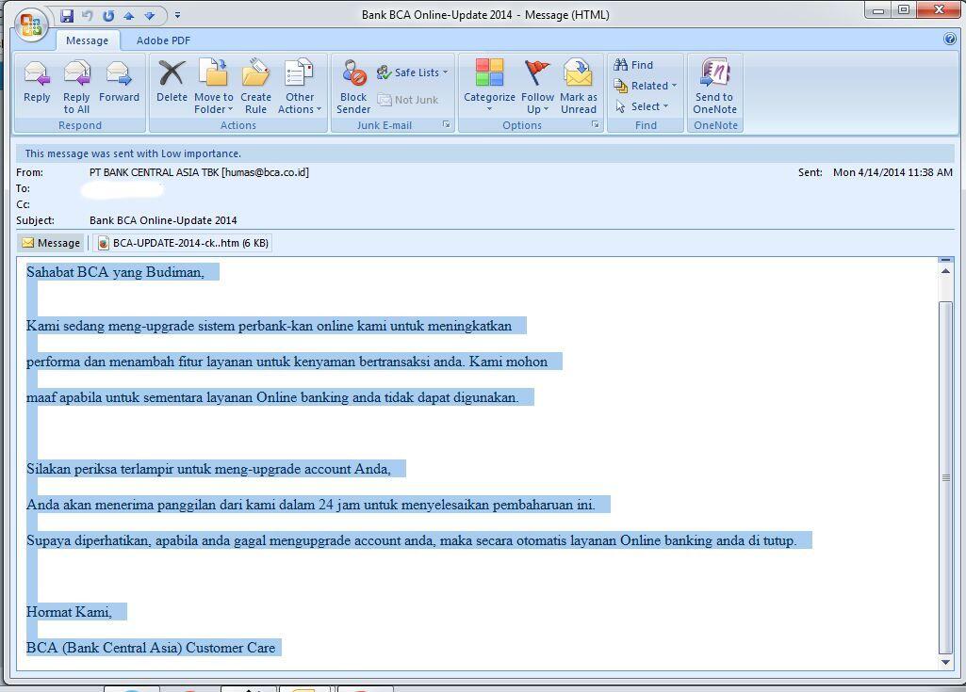Screen dimensions: 966x692
Task: Open the Categorize color menu
Action: point(489,87)
